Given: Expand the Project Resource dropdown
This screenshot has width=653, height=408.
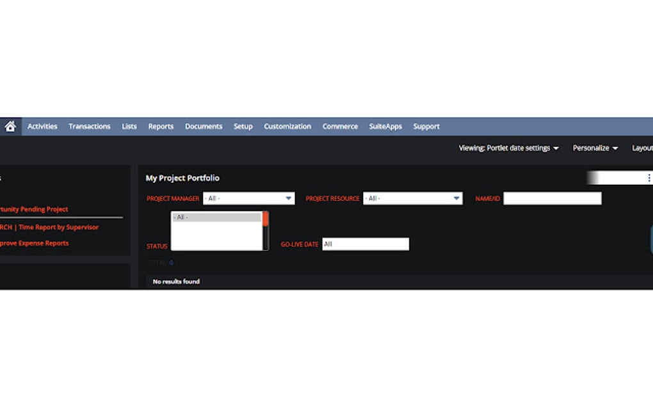Looking at the screenshot, I should click(x=456, y=198).
